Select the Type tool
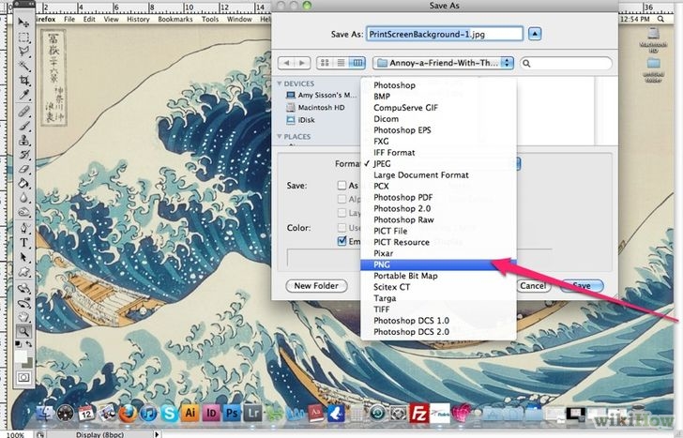The height and width of the screenshot is (438, 683). (23, 243)
